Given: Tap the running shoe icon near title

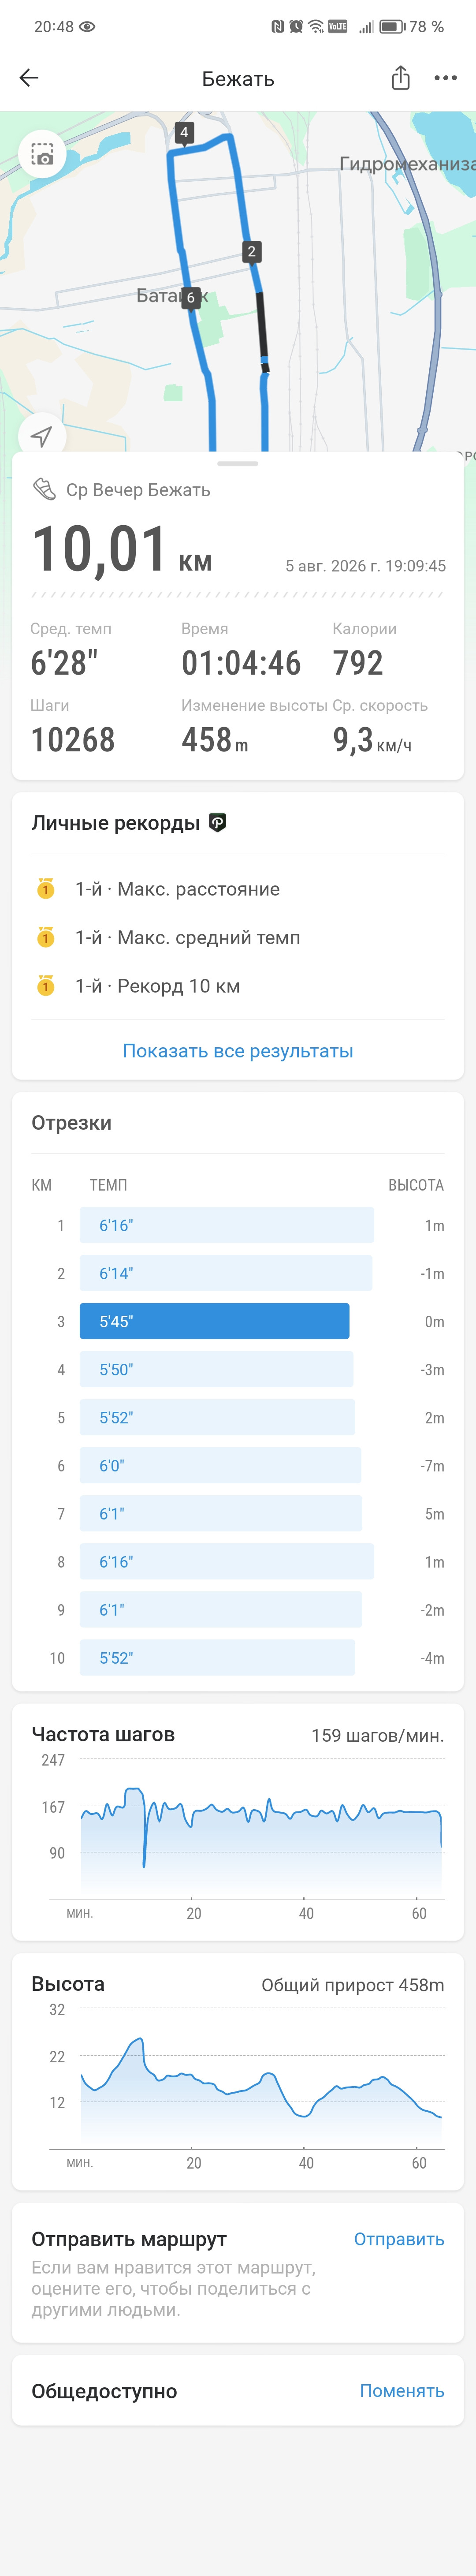Looking at the screenshot, I should click(x=44, y=489).
